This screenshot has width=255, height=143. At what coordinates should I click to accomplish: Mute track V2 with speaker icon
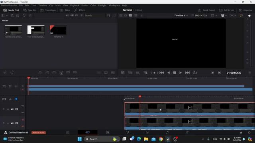pyautogui.click(x=12, y=109)
